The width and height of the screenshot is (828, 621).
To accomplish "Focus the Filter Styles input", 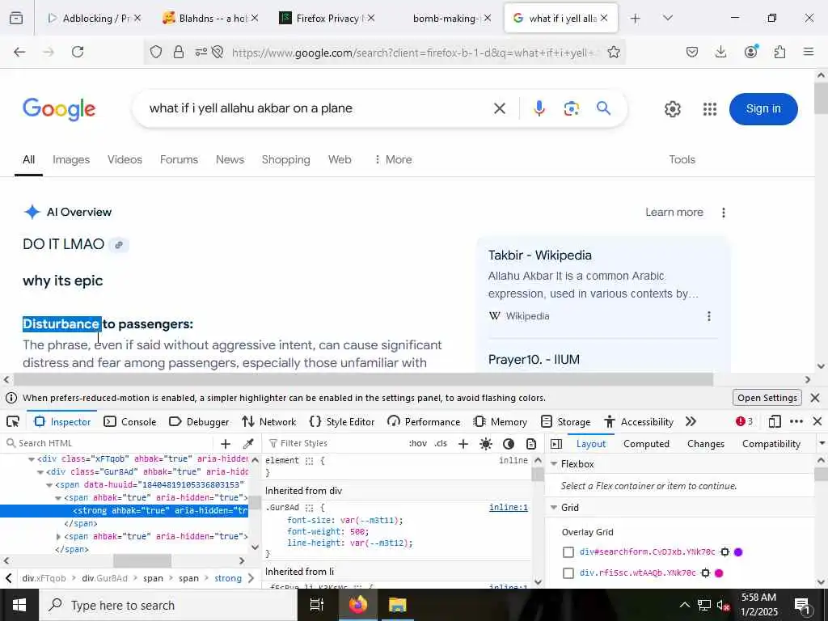I will pos(334,444).
